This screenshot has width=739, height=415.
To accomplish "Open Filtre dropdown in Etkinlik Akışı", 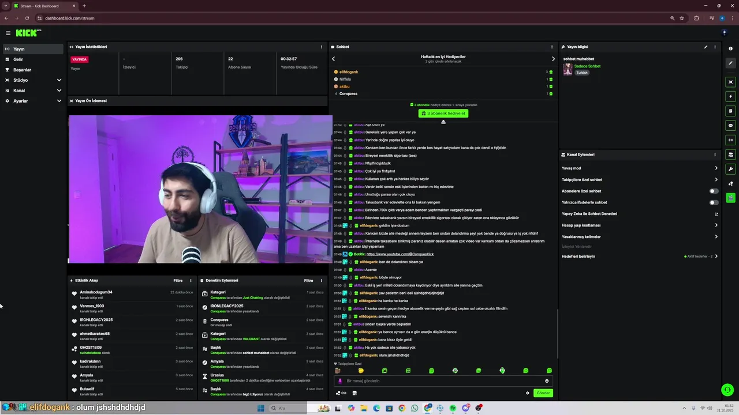I will click(x=178, y=281).
